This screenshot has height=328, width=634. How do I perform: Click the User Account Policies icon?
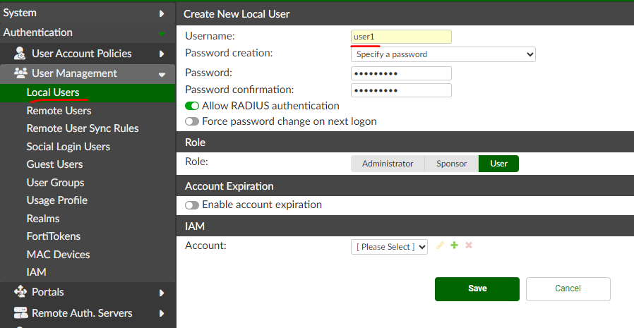pos(20,54)
